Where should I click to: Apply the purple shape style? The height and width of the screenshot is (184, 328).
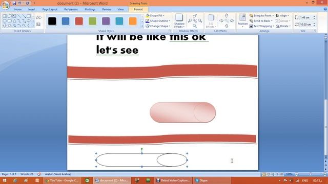[x=106, y=21]
